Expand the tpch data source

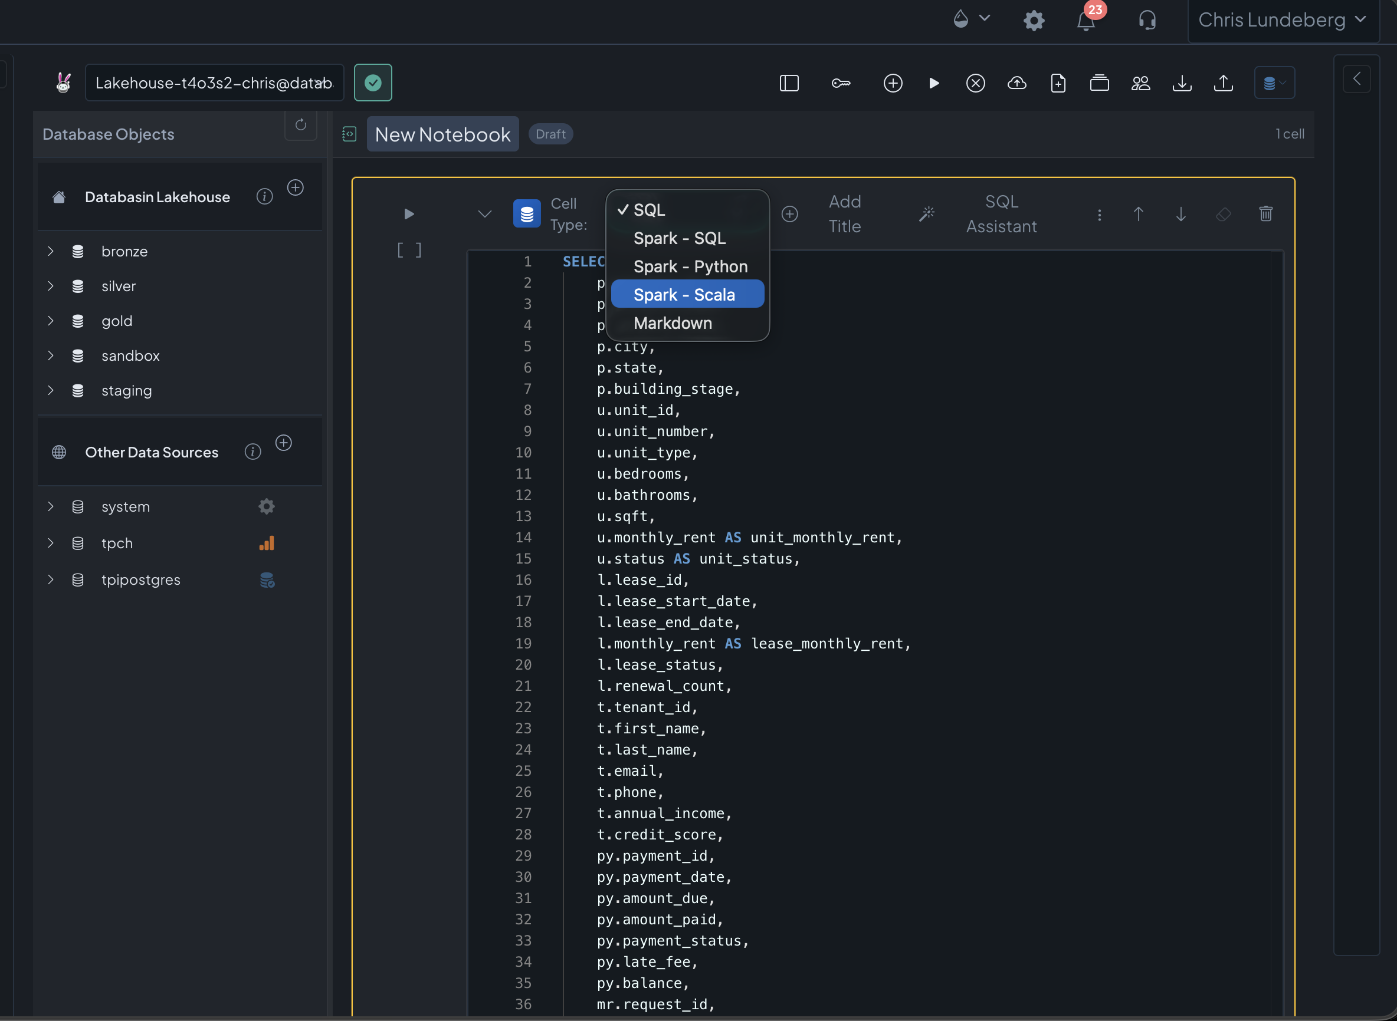point(51,544)
